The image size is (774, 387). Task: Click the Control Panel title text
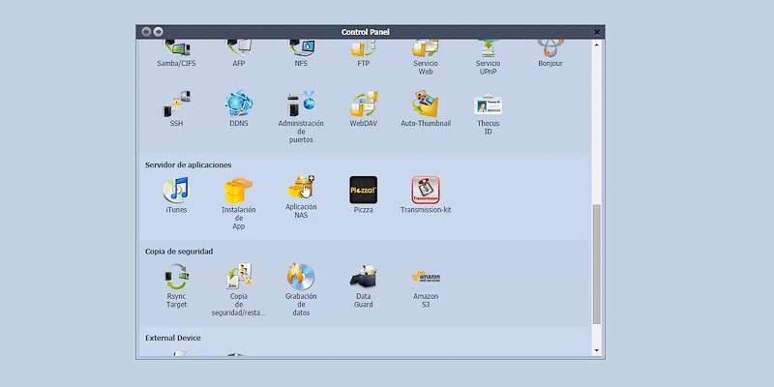[366, 32]
